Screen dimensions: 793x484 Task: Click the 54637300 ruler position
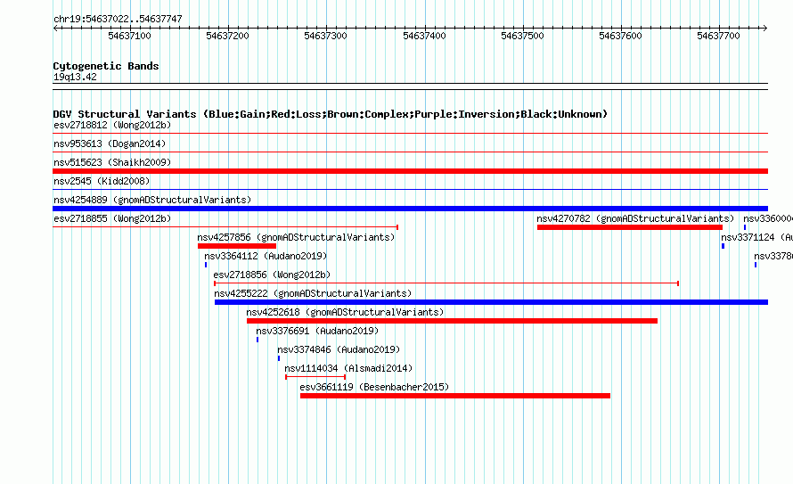click(326, 36)
